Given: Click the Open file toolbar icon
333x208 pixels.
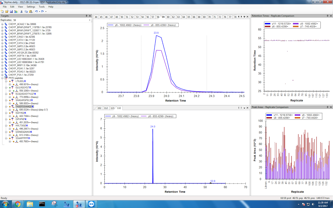Looking at the screenshot, I should pos(7,11).
